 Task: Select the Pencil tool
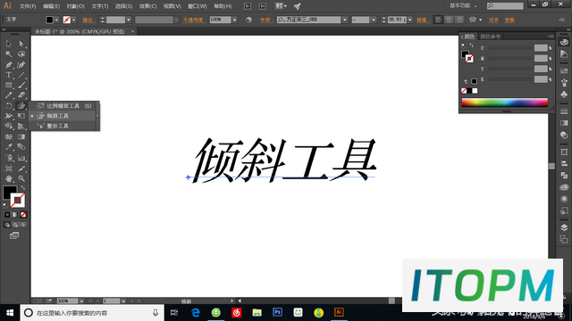(x=9, y=95)
